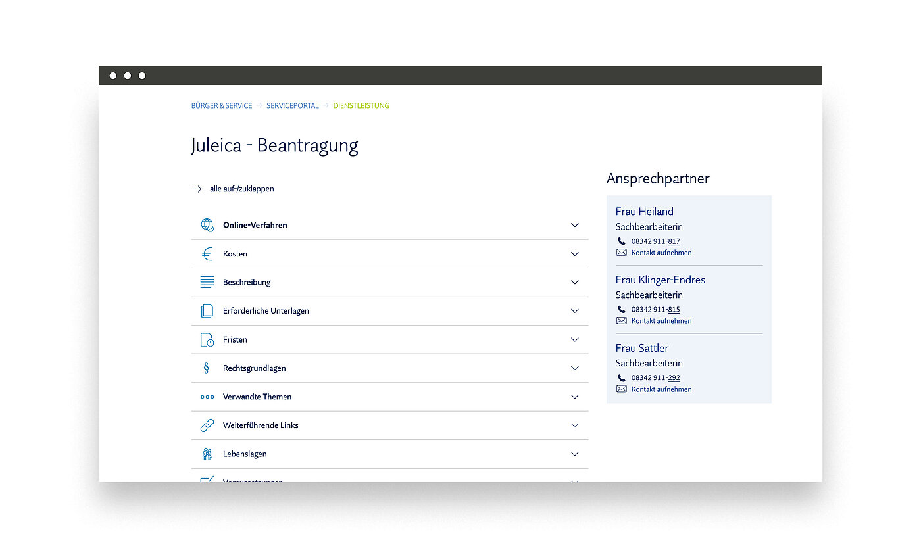This screenshot has width=921, height=559.
Task: Expand the Fristen section chevron
Action: pyautogui.click(x=575, y=340)
